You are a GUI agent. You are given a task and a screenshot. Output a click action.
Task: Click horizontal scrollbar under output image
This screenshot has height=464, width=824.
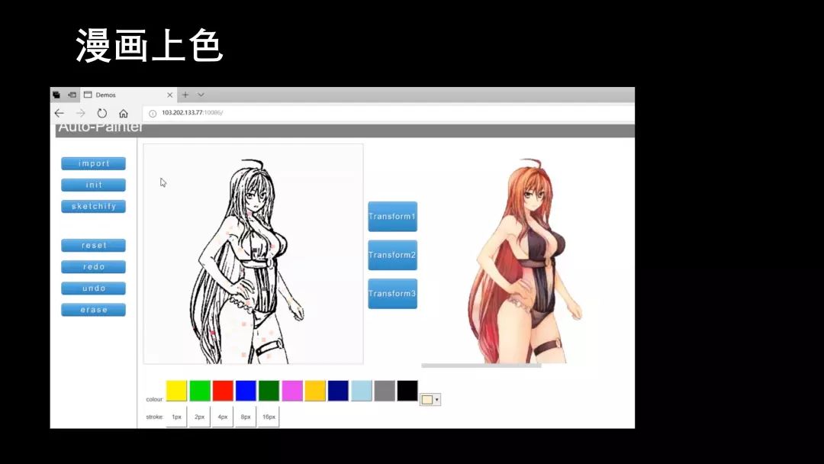pos(481,366)
